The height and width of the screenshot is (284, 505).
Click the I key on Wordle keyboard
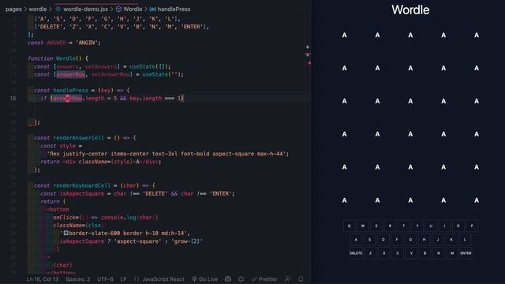[445, 226]
